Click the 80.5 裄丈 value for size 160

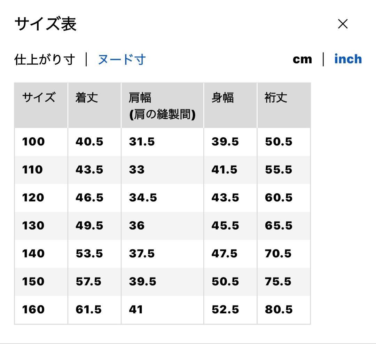tap(279, 310)
